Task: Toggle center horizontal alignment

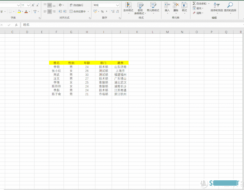Action: (50, 11)
